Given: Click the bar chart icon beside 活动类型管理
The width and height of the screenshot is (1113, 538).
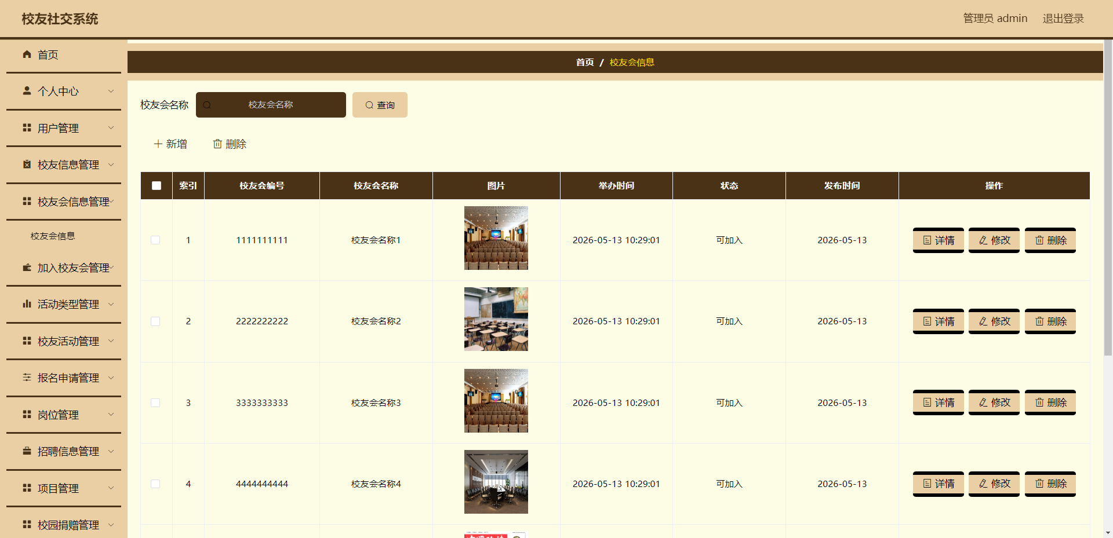Looking at the screenshot, I should point(27,304).
